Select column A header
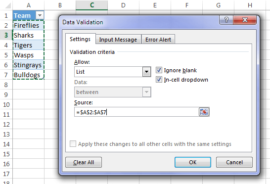This screenshot has width=270, height=184. pos(28,5)
